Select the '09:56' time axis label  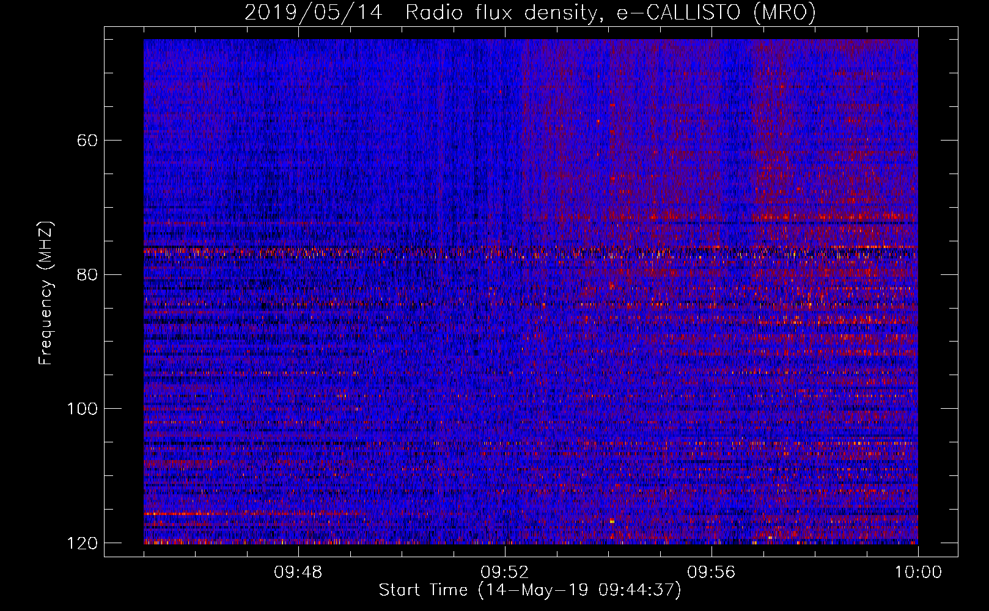click(711, 573)
